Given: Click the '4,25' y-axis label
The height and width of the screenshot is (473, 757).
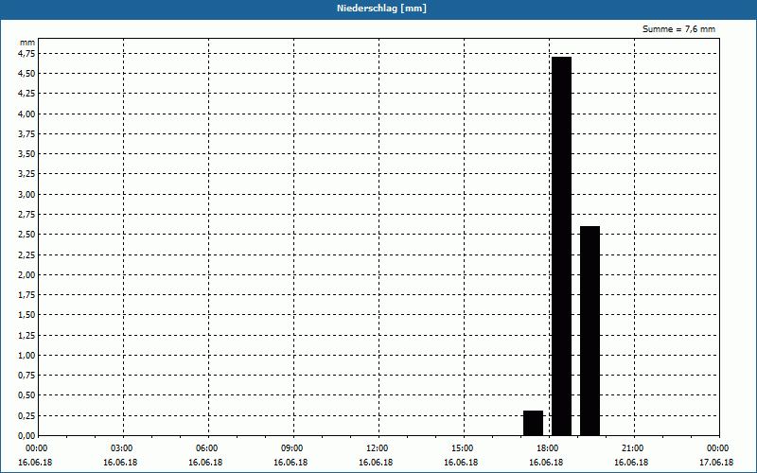Looking at the screenshot, I should (26, 94).
